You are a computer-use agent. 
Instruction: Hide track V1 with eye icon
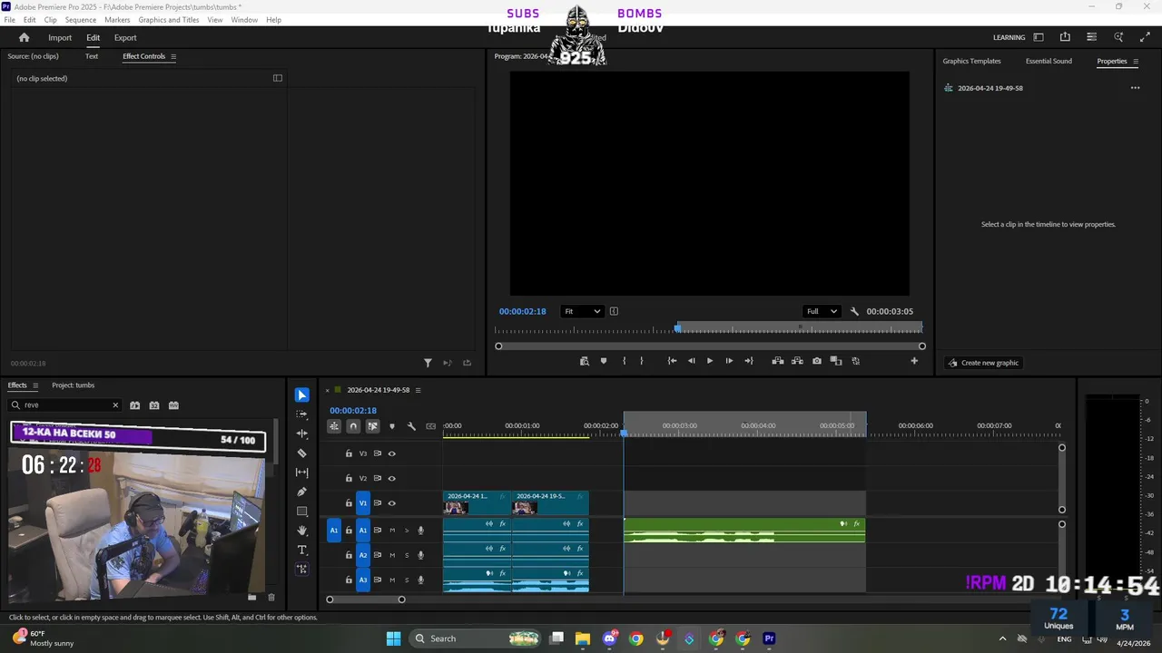click(x=392, y=503)
